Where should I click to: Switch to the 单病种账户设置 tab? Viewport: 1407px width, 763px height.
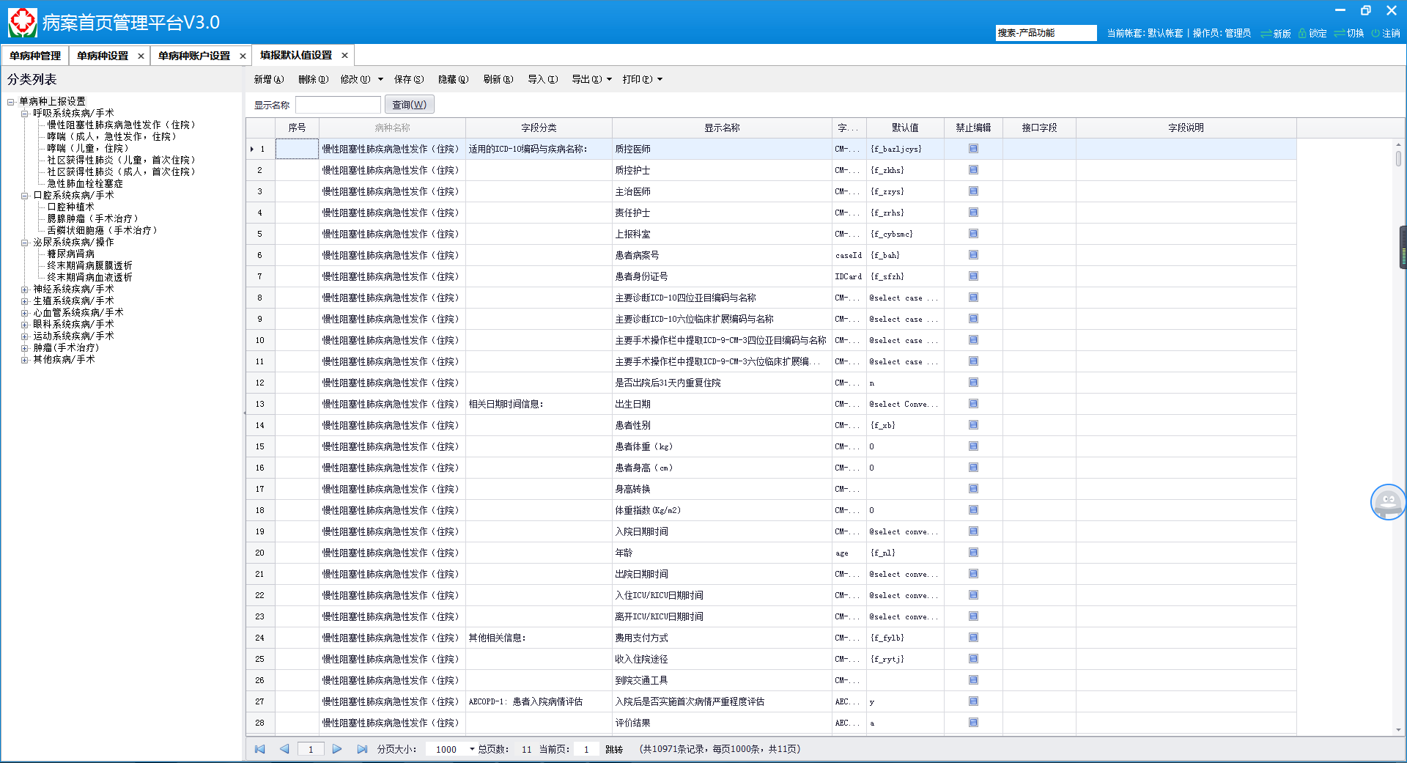point(193,56)
